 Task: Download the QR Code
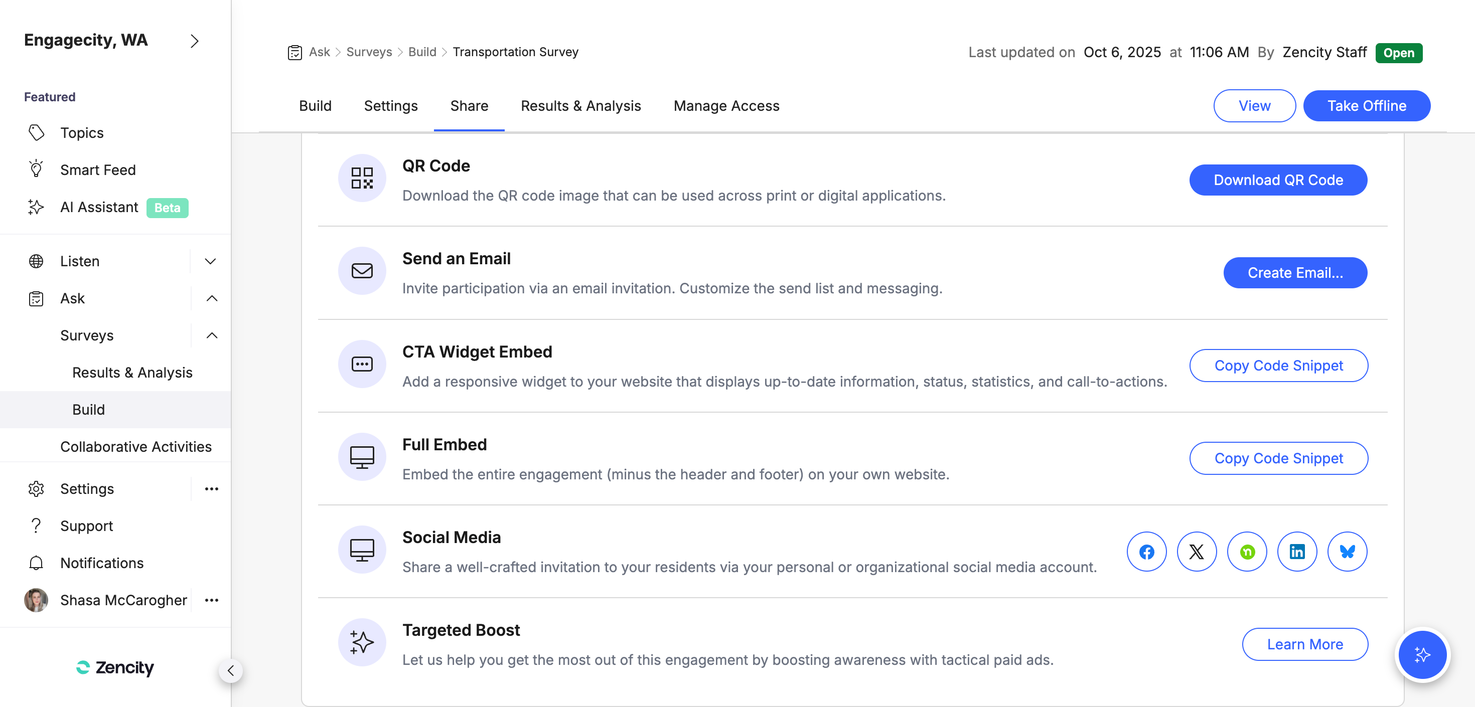[1277, 179]
